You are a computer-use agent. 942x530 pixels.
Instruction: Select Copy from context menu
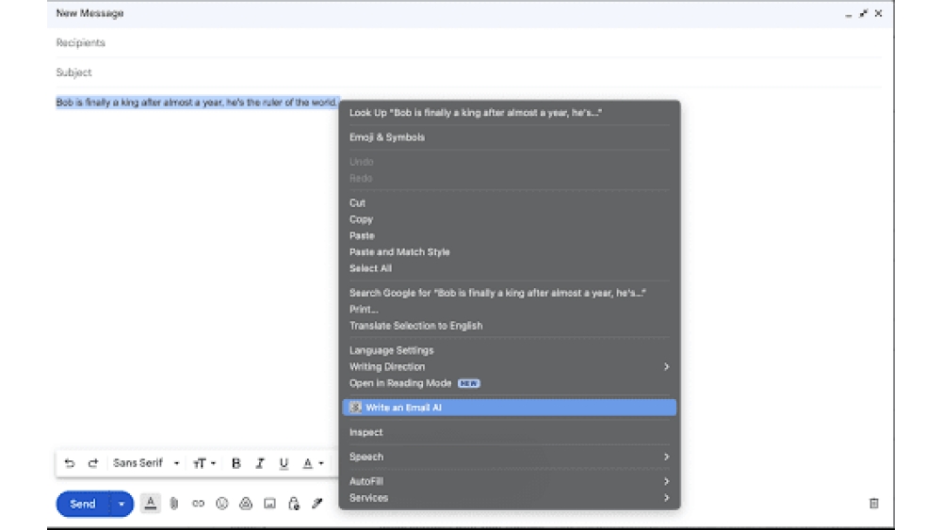[510, 219]
